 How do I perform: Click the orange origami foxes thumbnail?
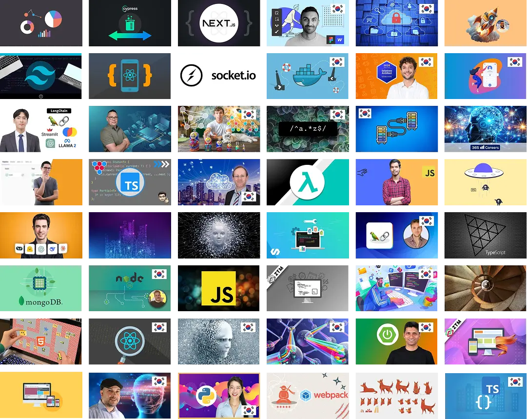pos(397,394)
